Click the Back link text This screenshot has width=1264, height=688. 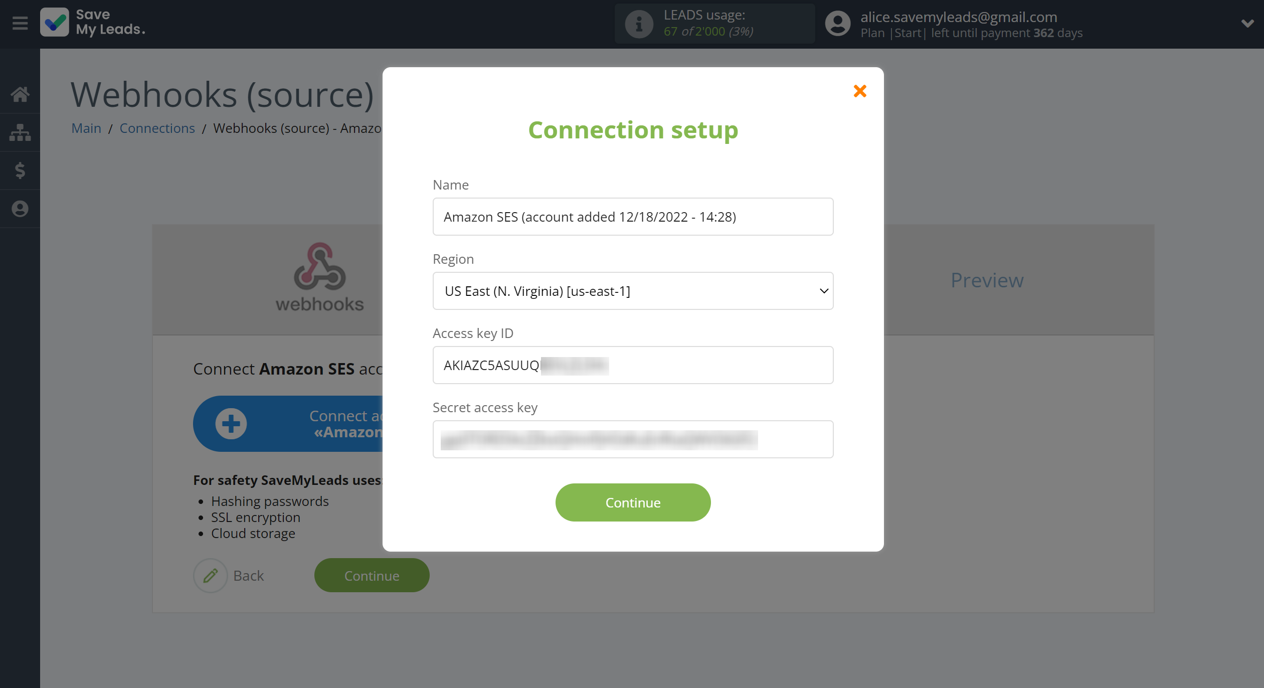click(x=249, y=576)
